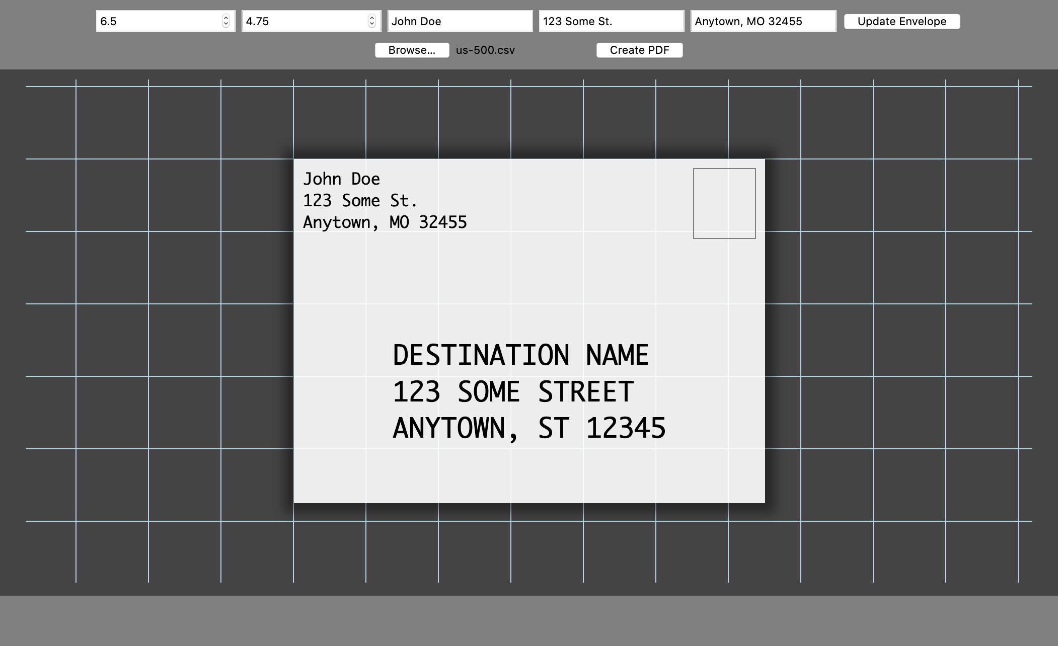Open the Browse... file picker
The height and width of the screenshot is (646, 1058).
pyautogui.click(x=412, y=50)
